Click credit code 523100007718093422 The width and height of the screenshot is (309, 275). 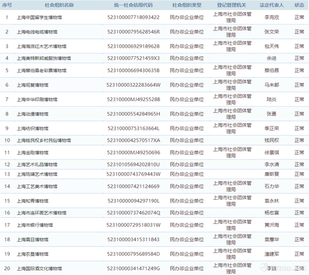click(133, 17)
